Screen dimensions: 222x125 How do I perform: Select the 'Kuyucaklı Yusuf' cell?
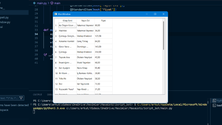(x=67, y=89)
